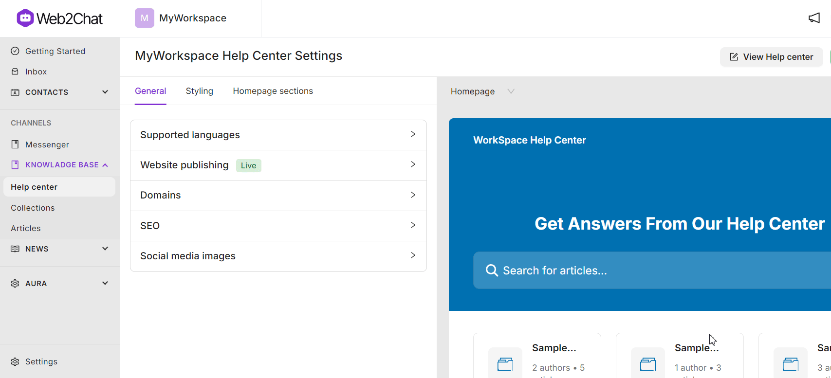This screenshot has height=378, width=831.
Task: Click the collection folder icon beside 1 author
Action: (x=648, y=364)
